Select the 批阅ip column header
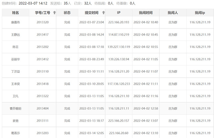 [x=200, y=13]
